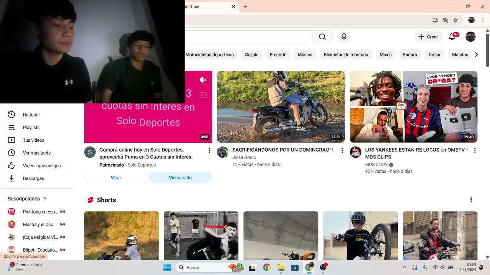Open a new browser tab
This screenshot has width=490, height=275.
coord(245,6)
